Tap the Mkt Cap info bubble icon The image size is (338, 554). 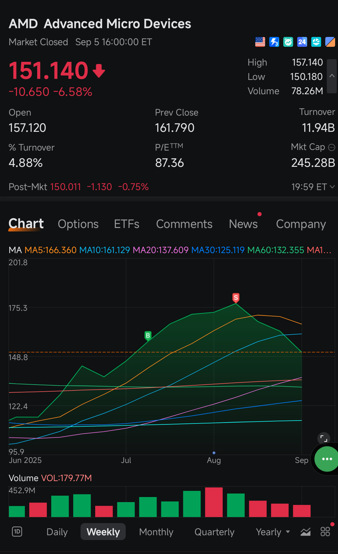tap(332, 147)
